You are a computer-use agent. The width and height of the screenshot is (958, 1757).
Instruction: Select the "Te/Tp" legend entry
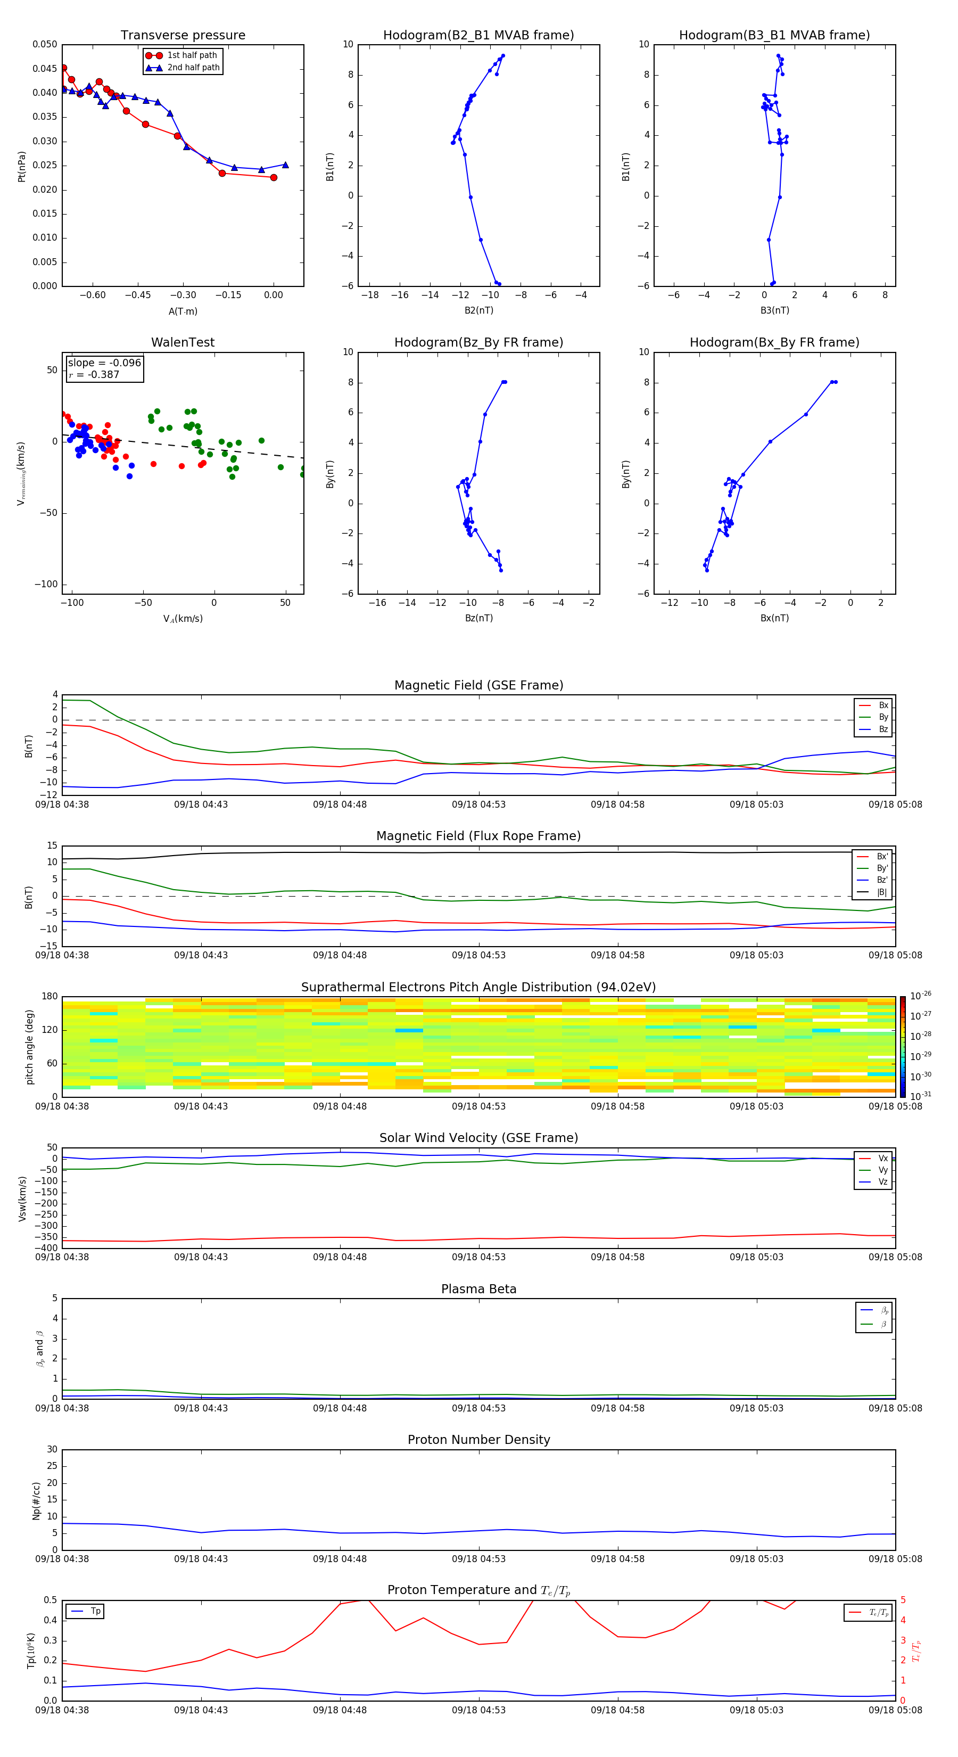pos(869,1612)
